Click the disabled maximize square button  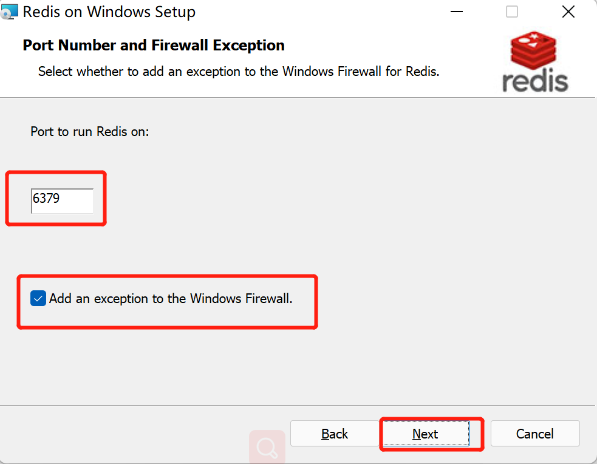tap(512, 12)
